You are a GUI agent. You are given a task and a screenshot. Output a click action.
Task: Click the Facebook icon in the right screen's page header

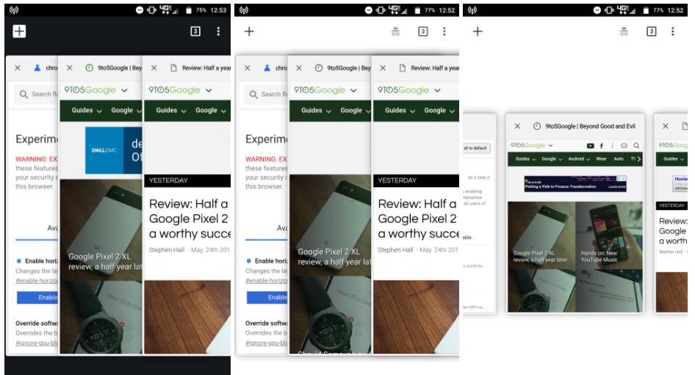(601, 146)
